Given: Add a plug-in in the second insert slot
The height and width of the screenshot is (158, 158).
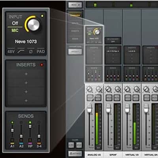Looking at the screenshot, I should click(x=26, y=83).
